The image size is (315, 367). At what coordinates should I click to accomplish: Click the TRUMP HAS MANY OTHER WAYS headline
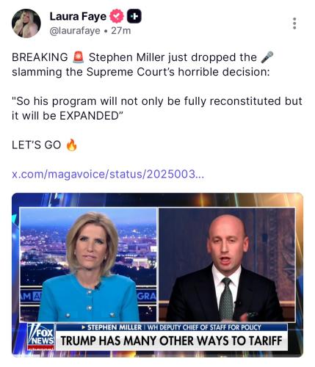171,341
